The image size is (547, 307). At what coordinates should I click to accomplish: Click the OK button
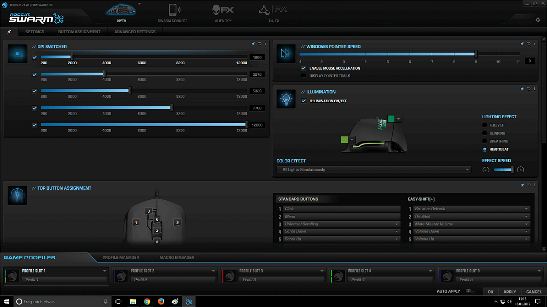pyautogui.click(x=490, y=292)
